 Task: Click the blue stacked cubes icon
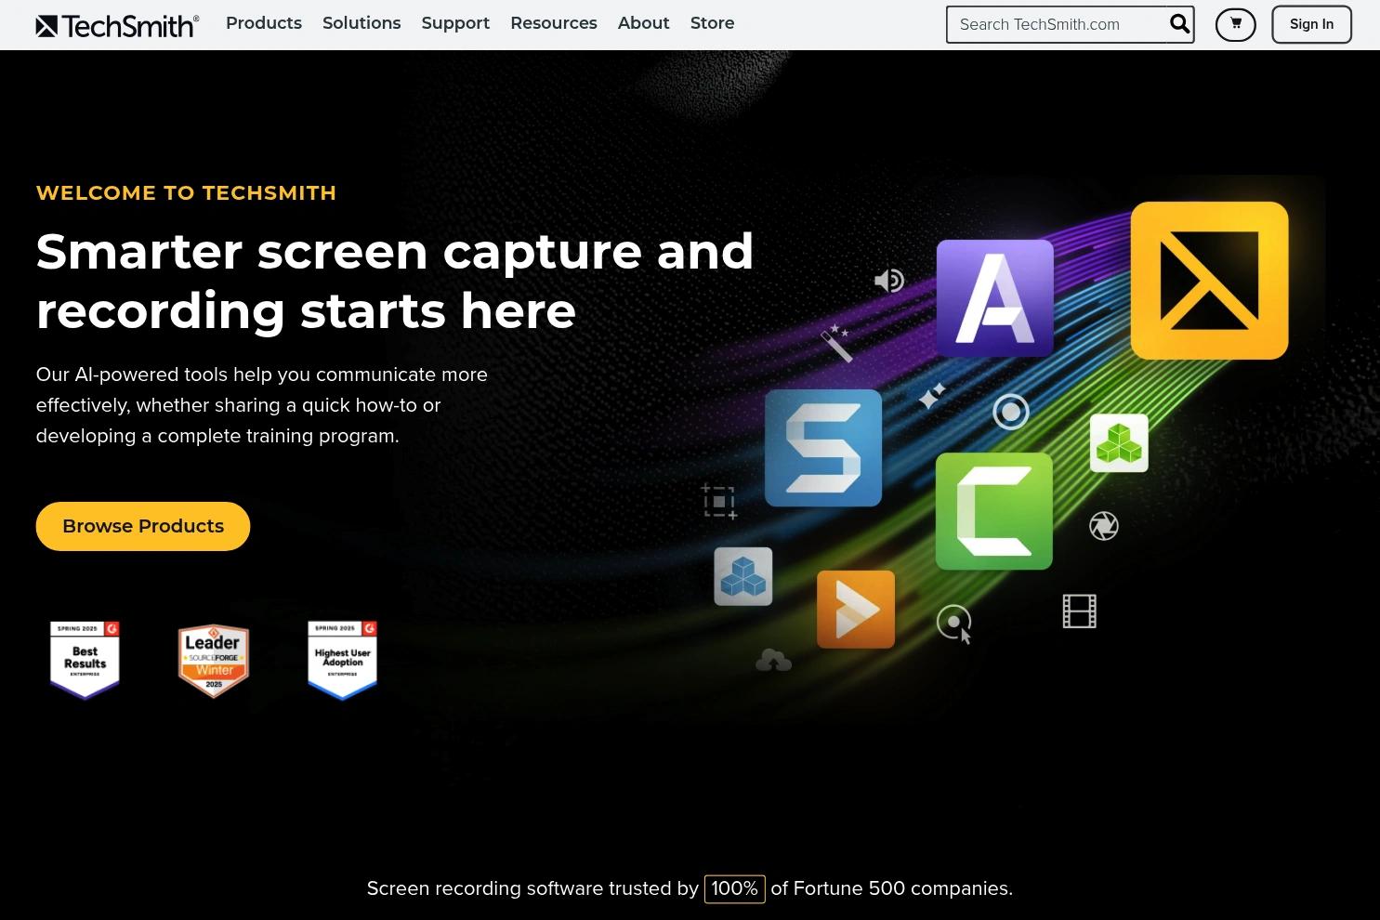pos(743,577)
